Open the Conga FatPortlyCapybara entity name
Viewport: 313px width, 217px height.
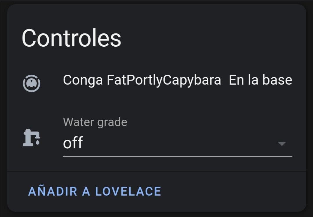point(142,80)
